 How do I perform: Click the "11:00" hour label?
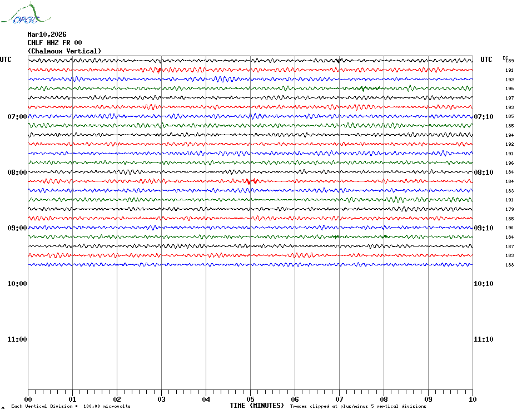tap(17, 339)
